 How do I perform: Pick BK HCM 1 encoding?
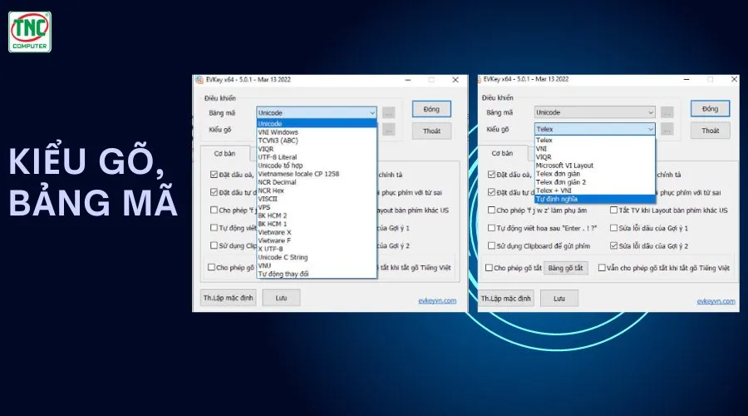click(x=317, y=224)
